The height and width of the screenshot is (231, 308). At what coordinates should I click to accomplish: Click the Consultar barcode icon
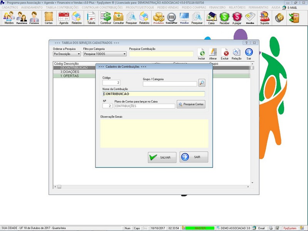[171, 18]
